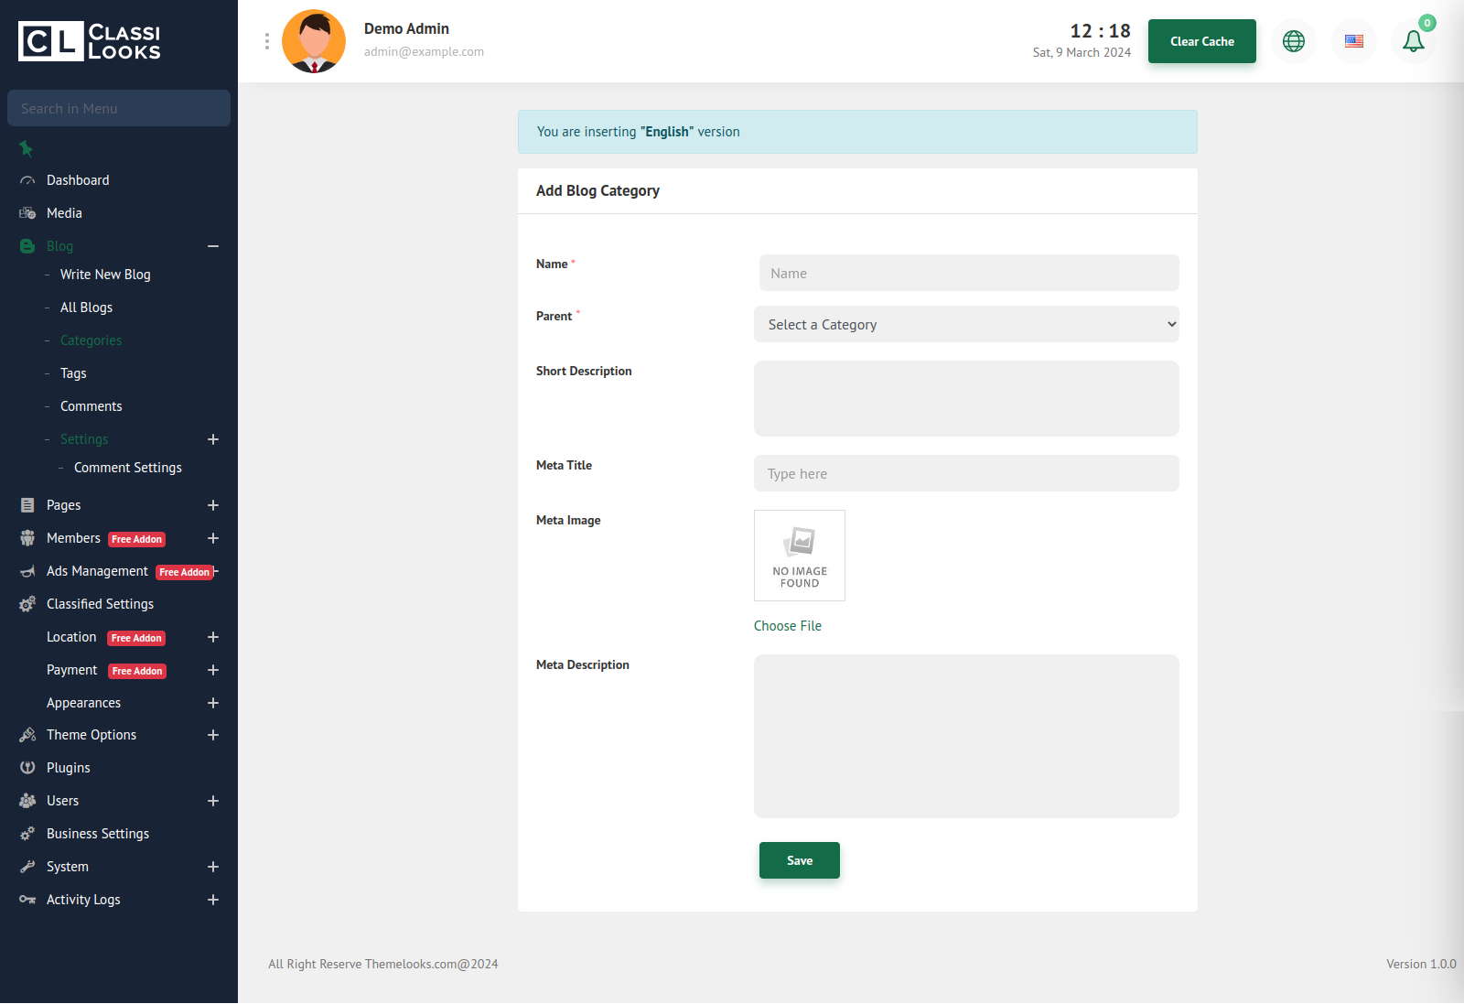This screenshot has height=1004, width=1464.
Task: Expand the Theme Options submenu
Action: [213, 735]
